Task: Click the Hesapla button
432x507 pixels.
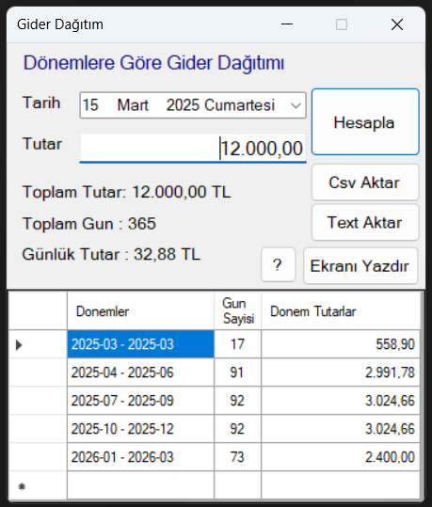Action: pyautogui.click(x=365, y=122)
